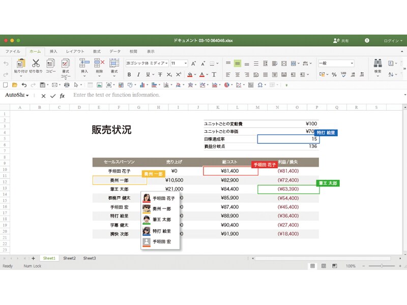This screenshot has height=305, width=407.
Task: Click the Print icon in quick toolbar
Action: 67,85
